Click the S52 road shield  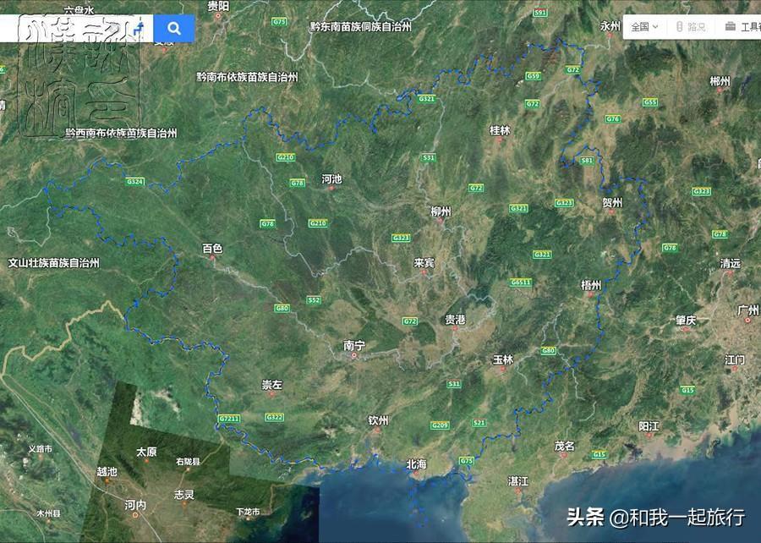[x=314, y=300]
